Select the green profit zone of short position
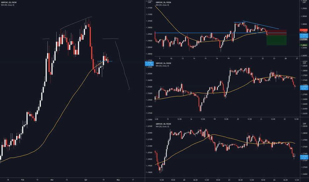This screenshot has width=309, height=182. [x=277, y=40]
